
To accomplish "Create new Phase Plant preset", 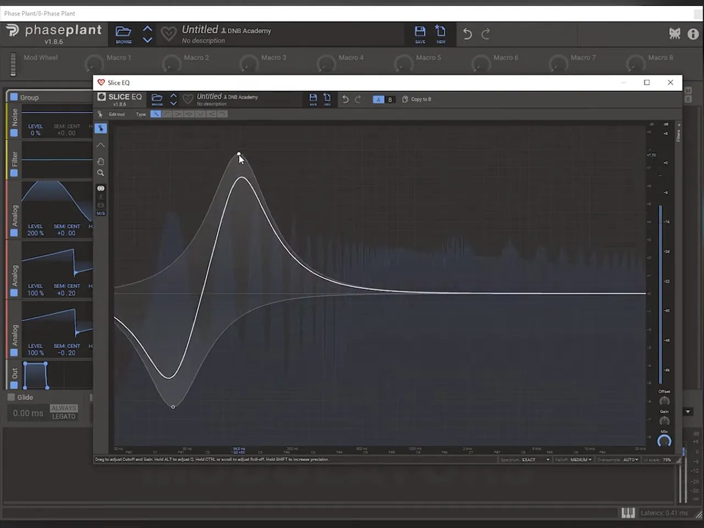I will 441,33.
